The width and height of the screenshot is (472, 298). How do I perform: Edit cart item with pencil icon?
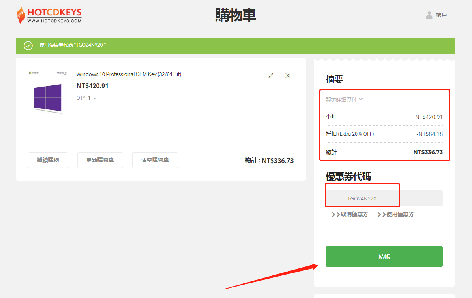[x=271, y=75]
